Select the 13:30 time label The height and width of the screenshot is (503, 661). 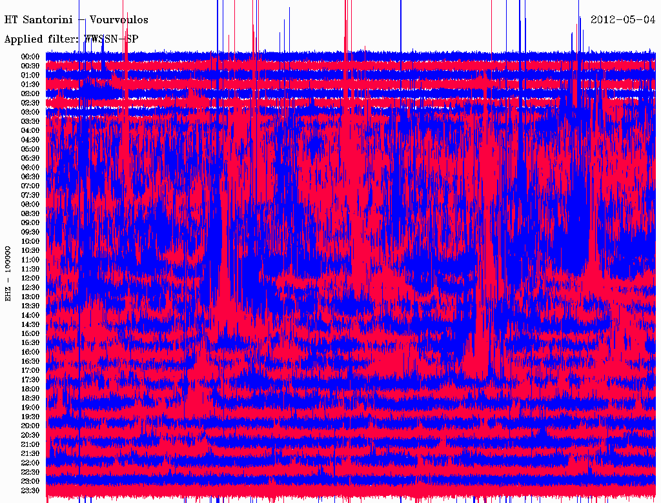[x=30, y=306]
